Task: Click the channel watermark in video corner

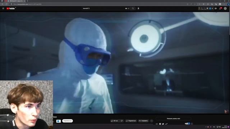Action: click(226, 111)
